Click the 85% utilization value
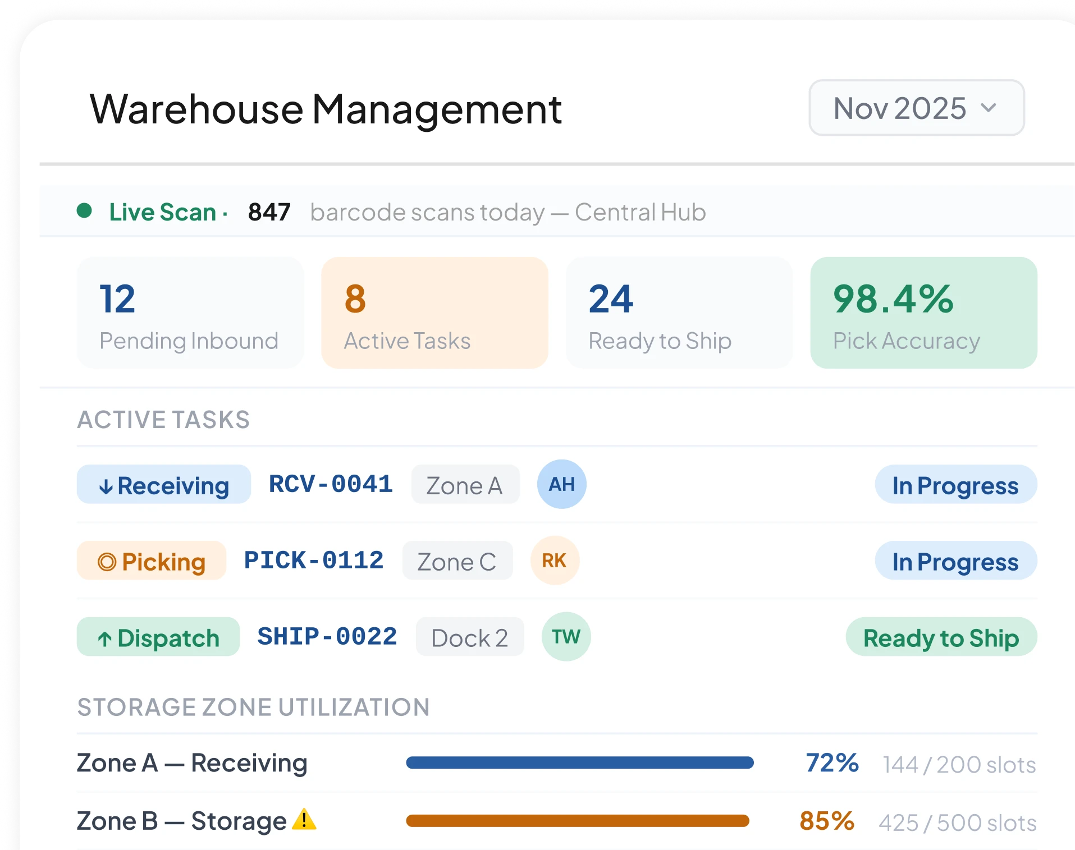 point(827,821)
